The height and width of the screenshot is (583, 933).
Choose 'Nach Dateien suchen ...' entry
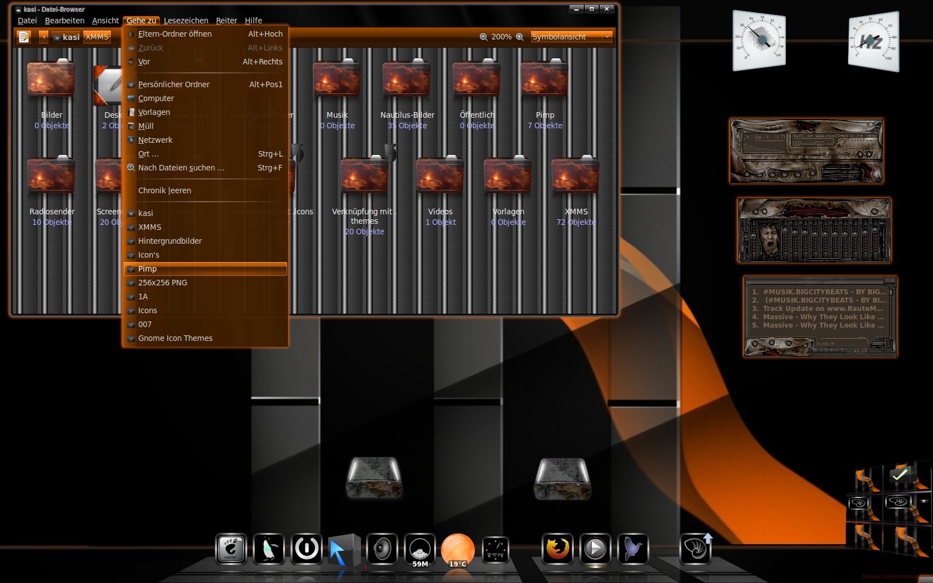[x=205, y=168]
